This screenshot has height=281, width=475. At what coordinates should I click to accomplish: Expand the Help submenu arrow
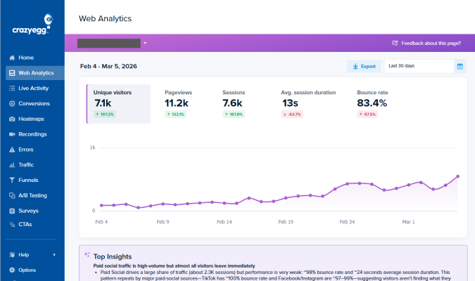[x=54, y=254]
